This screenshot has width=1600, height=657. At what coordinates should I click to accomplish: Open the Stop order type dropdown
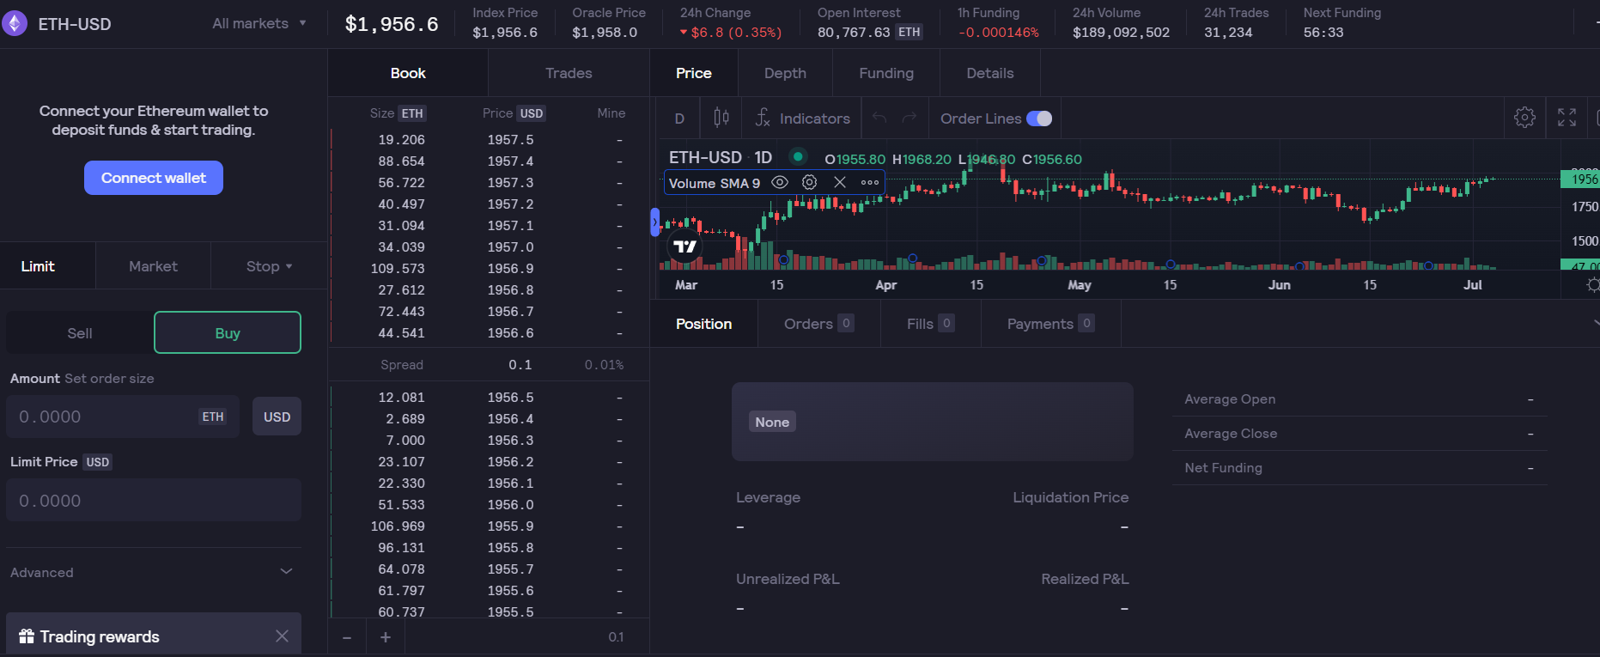click(x=270, y=266)
